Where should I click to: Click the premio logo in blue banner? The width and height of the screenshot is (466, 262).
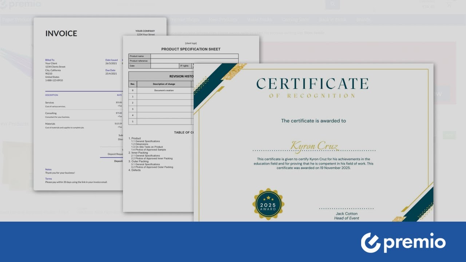(x=403, y=243)
